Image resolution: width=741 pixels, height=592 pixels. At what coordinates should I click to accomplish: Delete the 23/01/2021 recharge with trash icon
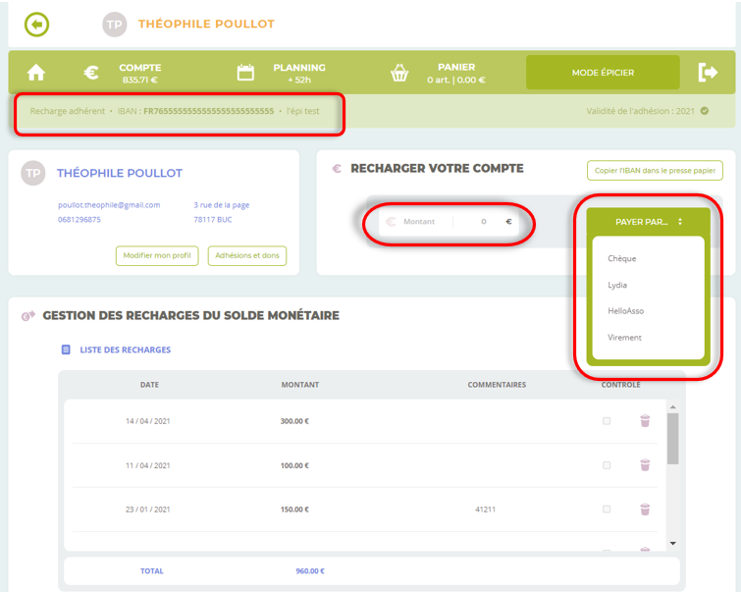[645, 510]
